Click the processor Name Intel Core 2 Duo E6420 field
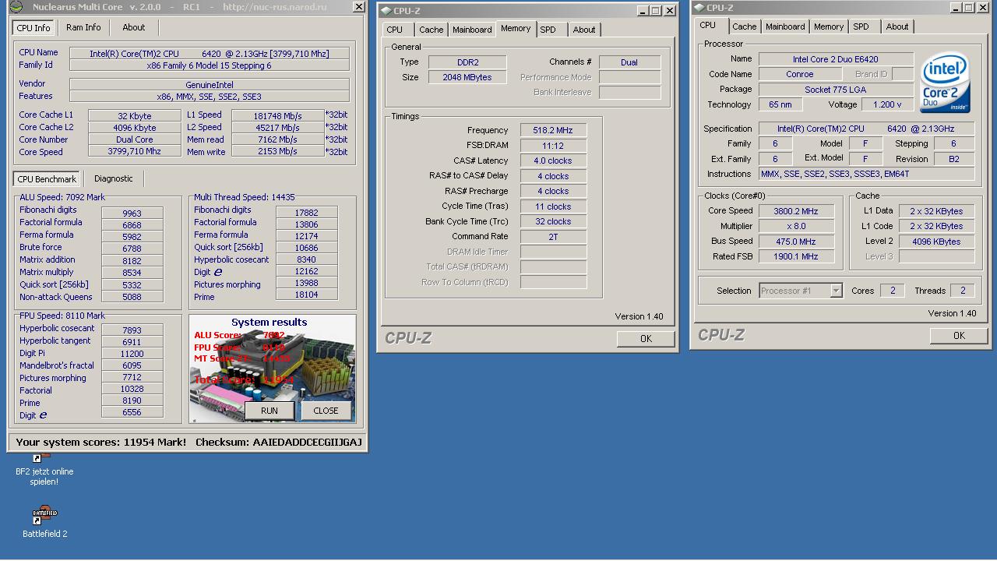 click(836, 59)
